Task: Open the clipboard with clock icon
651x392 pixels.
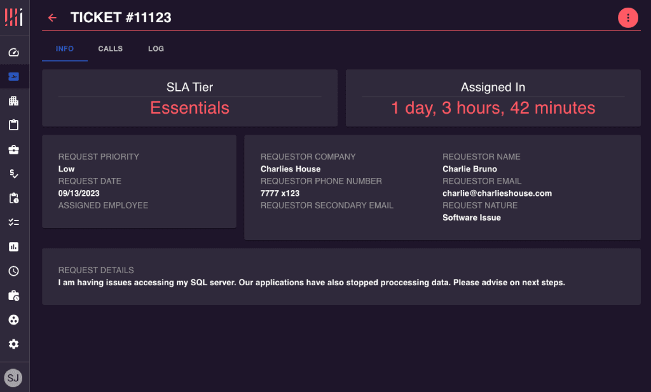Action: click(14, 198)
